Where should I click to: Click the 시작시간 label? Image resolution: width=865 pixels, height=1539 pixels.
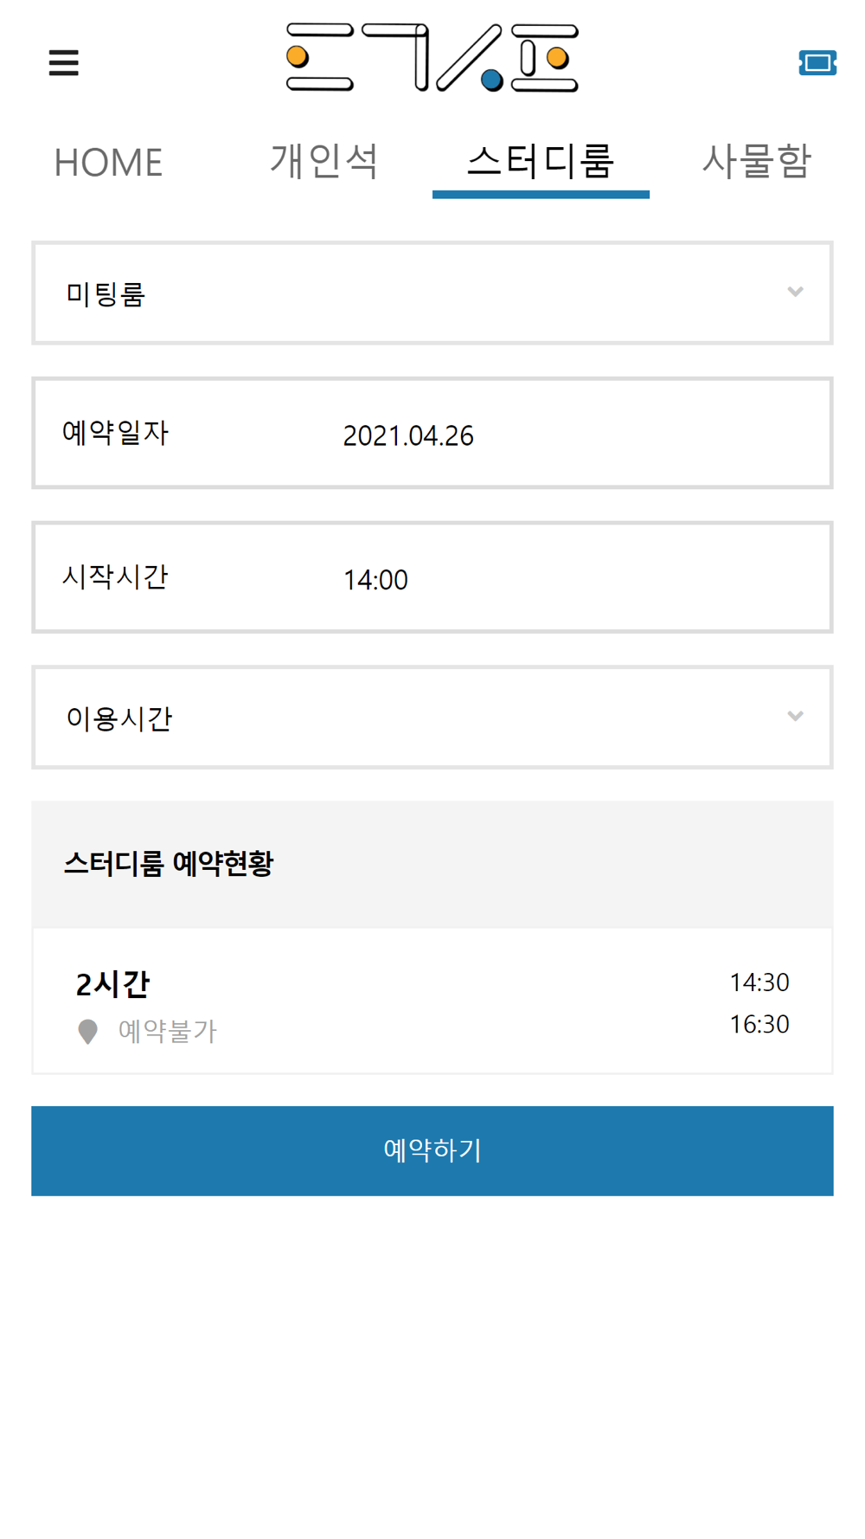(x=115, y=576)
